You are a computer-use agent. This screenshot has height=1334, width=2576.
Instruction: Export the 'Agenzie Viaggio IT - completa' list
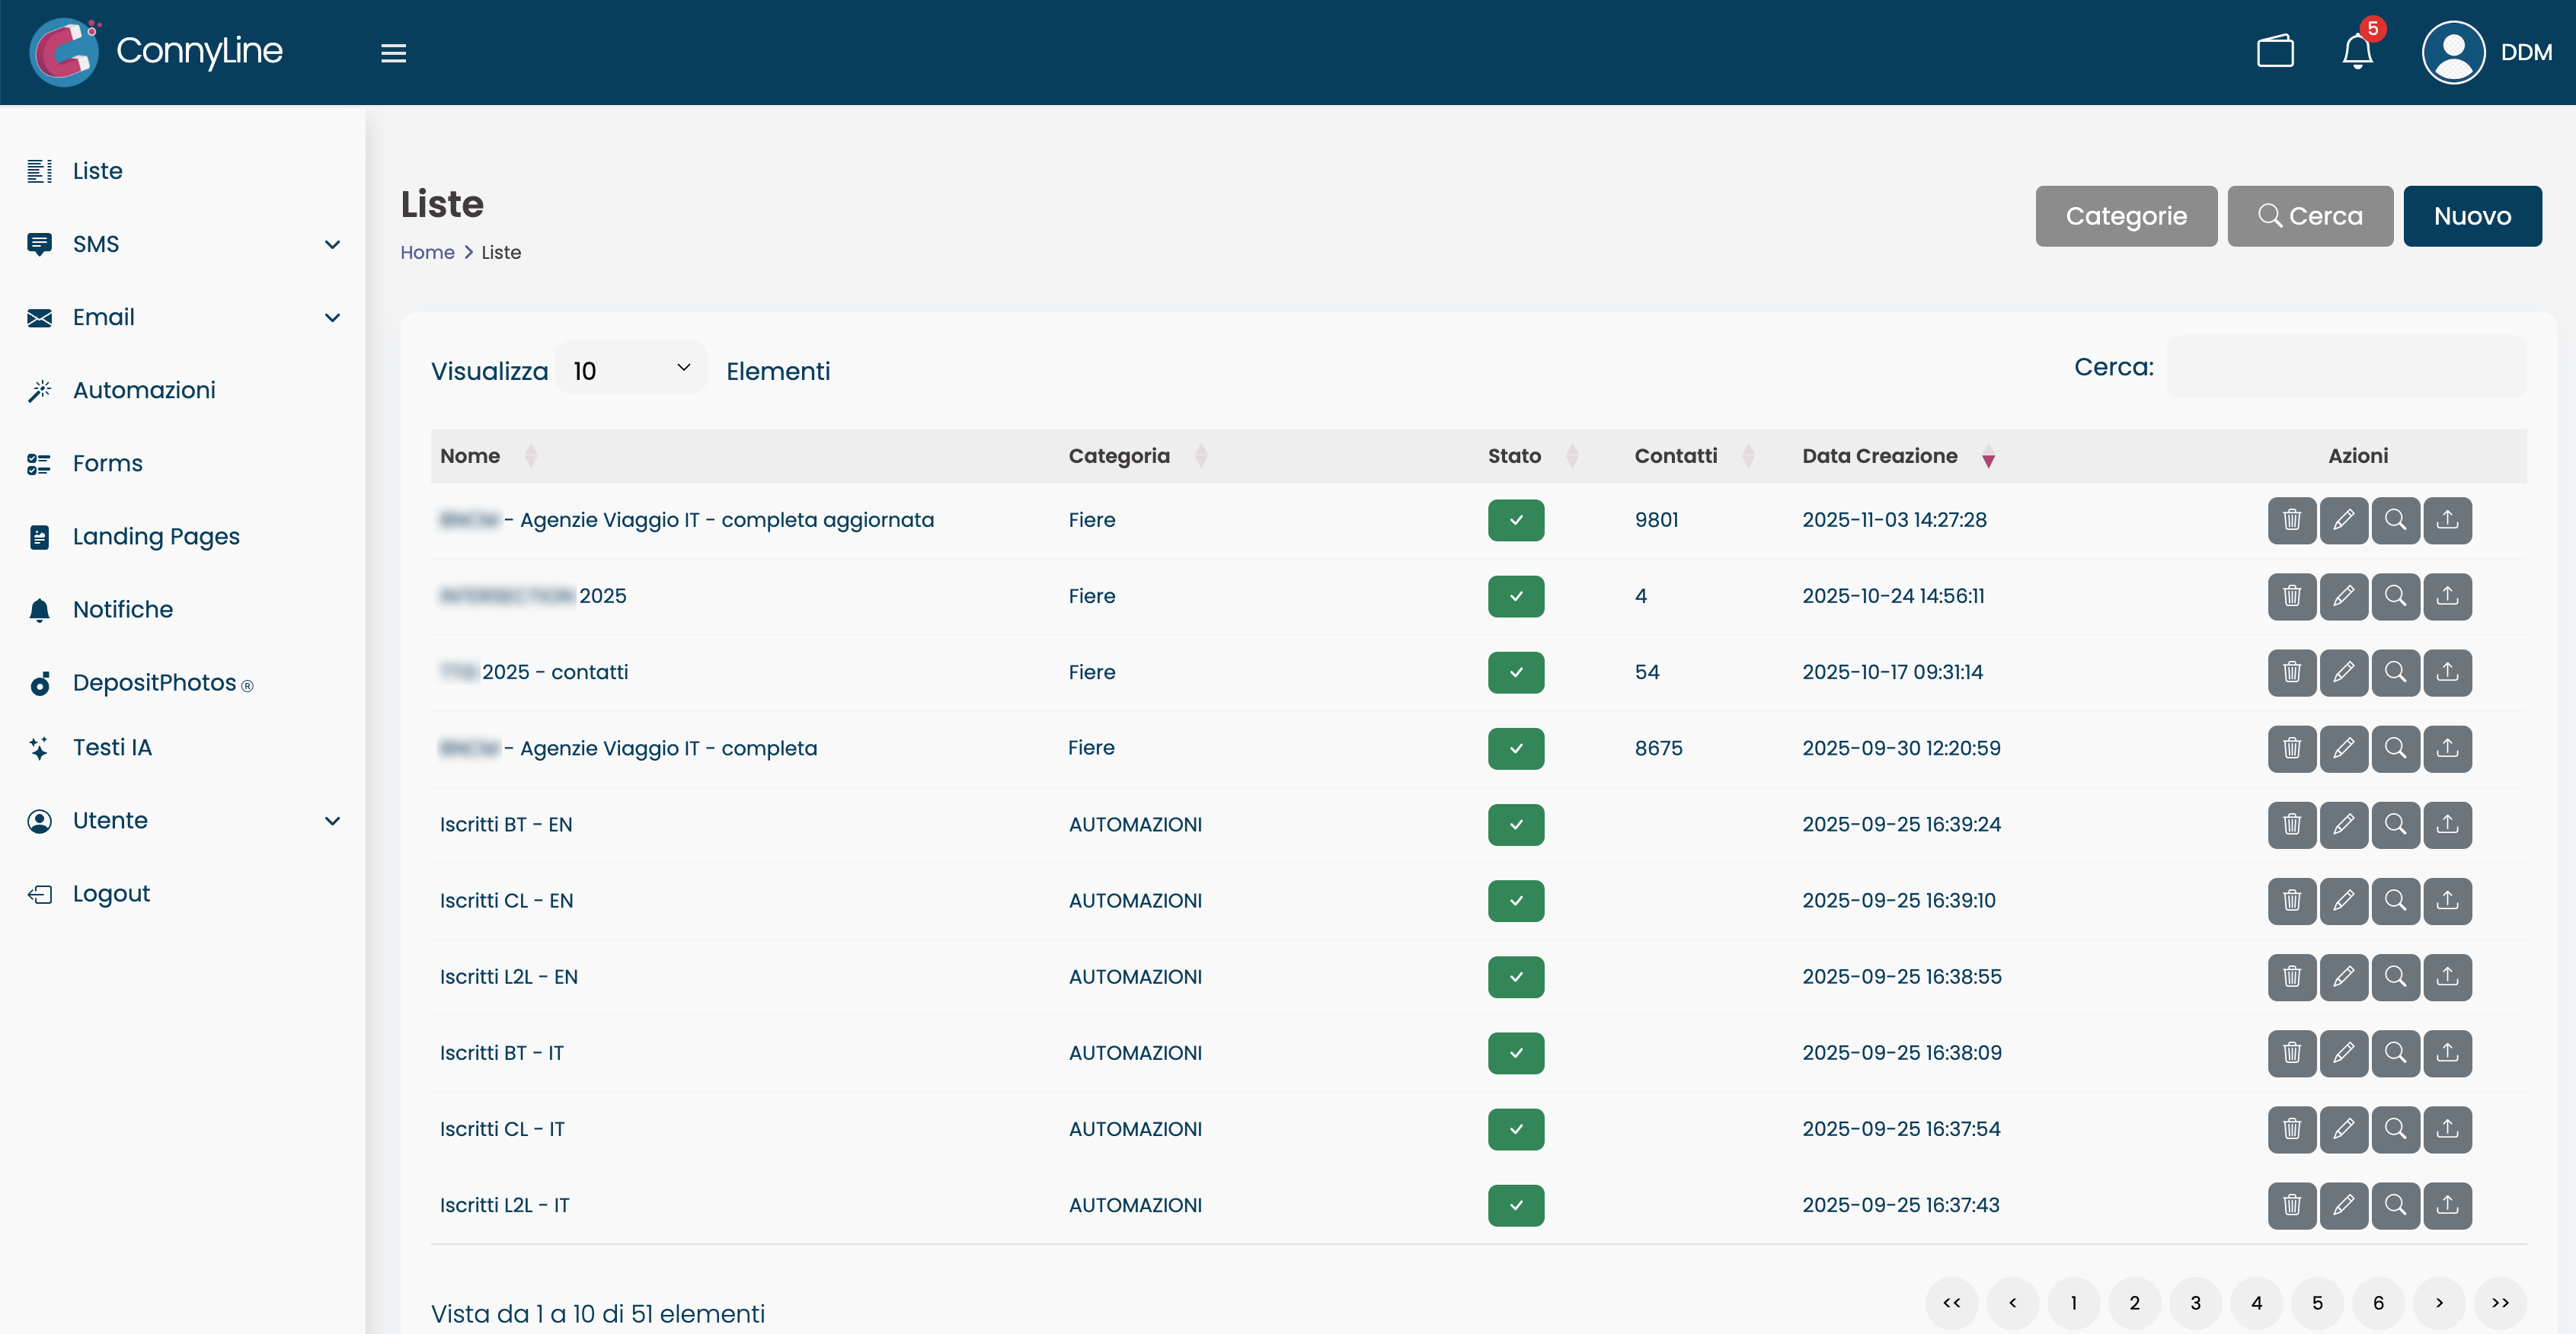click(x=2448, y=748)
